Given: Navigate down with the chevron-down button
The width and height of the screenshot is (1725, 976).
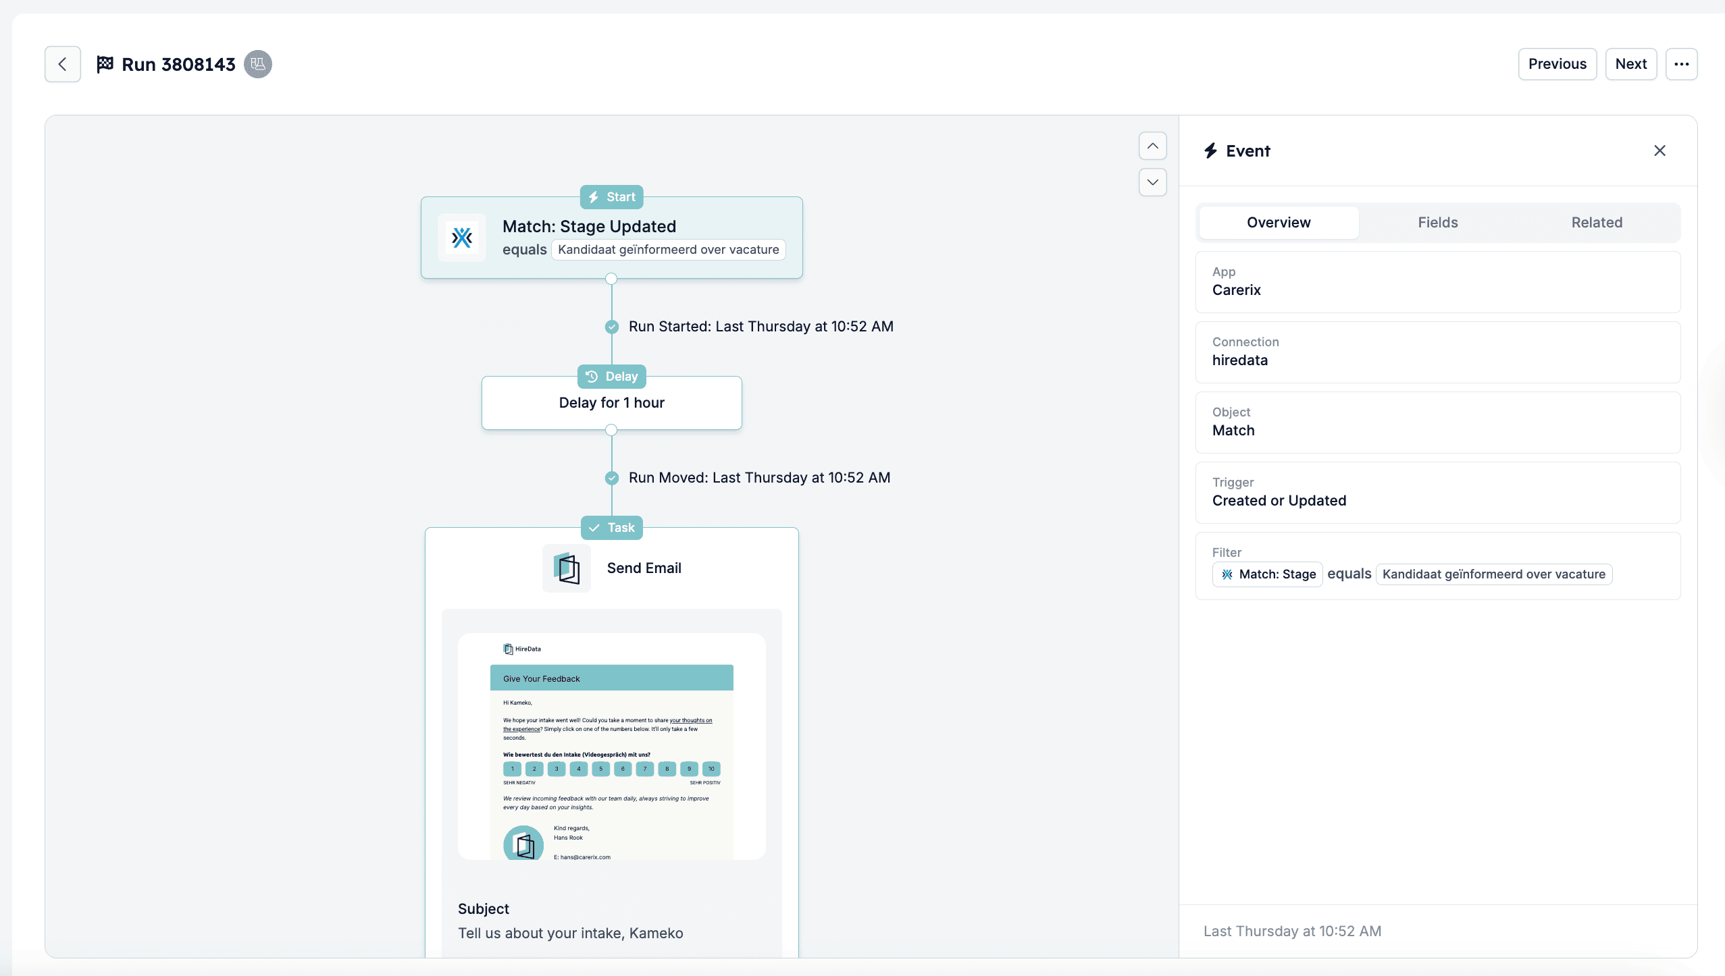Looking at the screenshot, I should pos(1153,182).
